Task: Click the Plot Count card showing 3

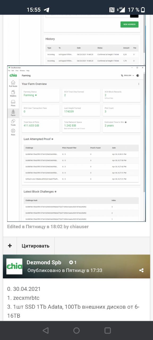Action: click(122, 110)
